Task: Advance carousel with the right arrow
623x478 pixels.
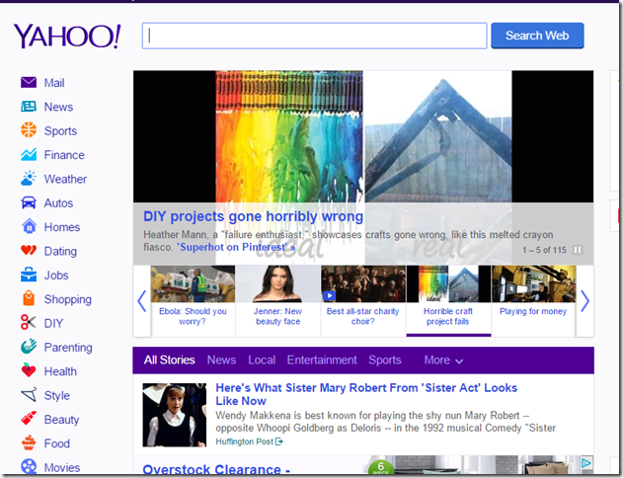Action: tap(584, 301)
